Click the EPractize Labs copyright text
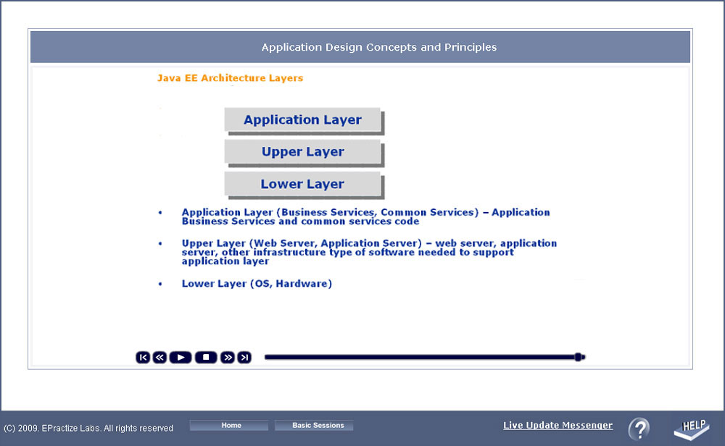This screenshot has height=446, width=725. coord(88,429)
